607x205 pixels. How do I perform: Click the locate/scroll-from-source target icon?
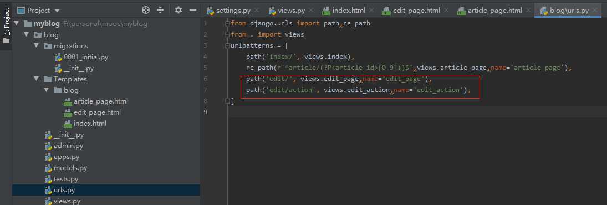pos(146,11)
